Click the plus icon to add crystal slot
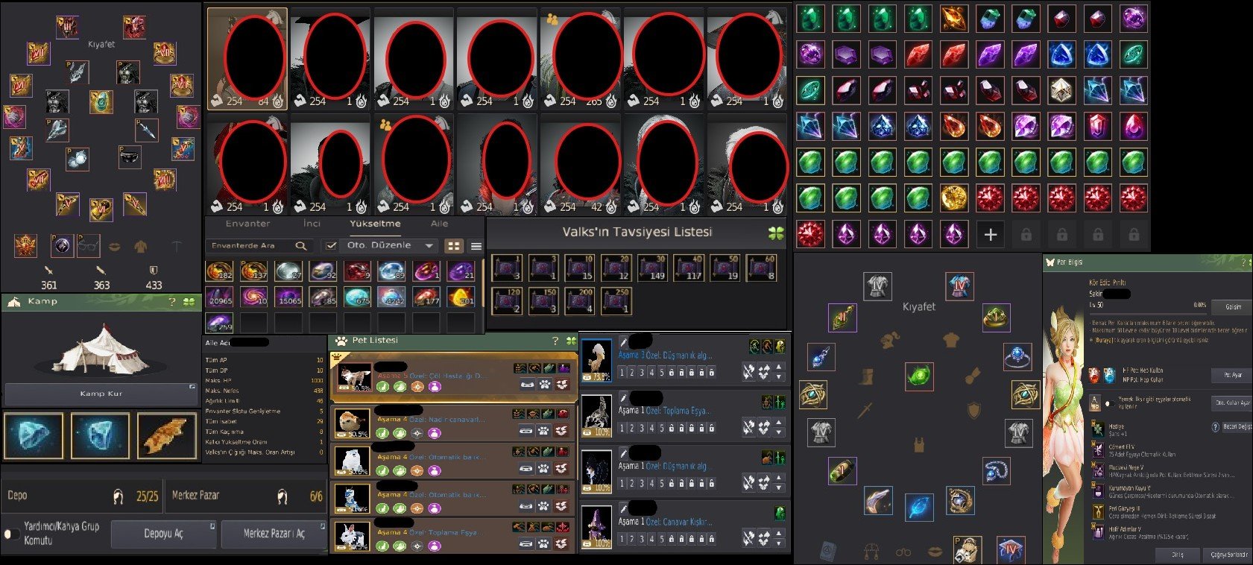The width and height of the screenshot is (1253, 565). [x=990, y=235]
